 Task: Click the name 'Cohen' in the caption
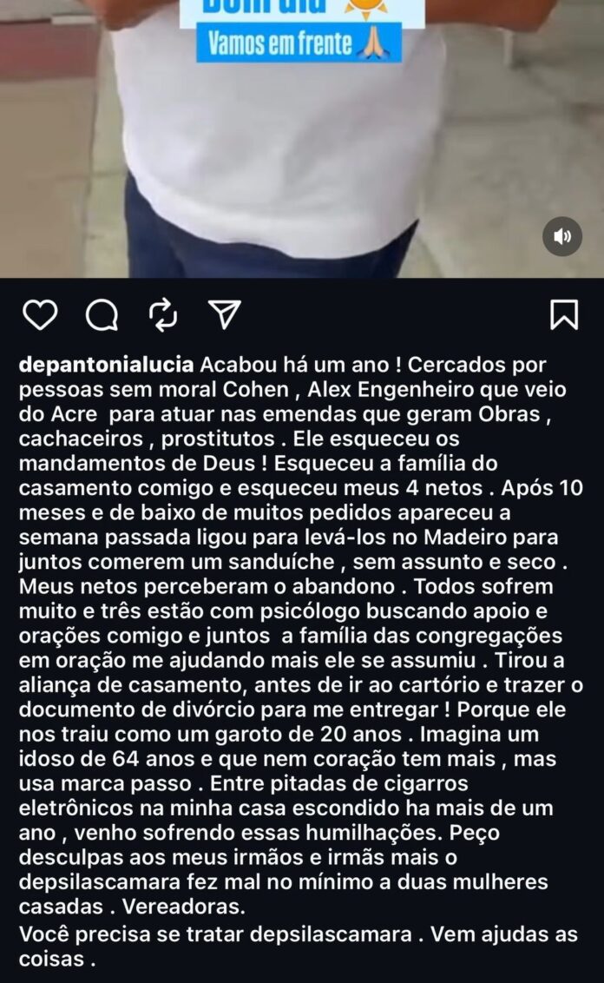(x=256, y=389)
